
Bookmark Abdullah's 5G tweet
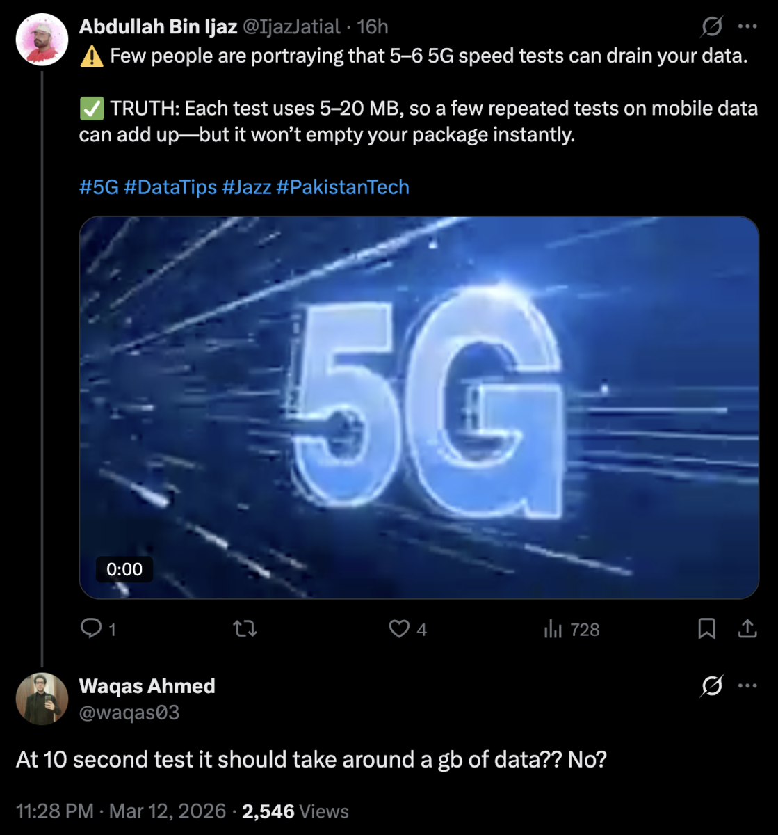pos(706,629)
